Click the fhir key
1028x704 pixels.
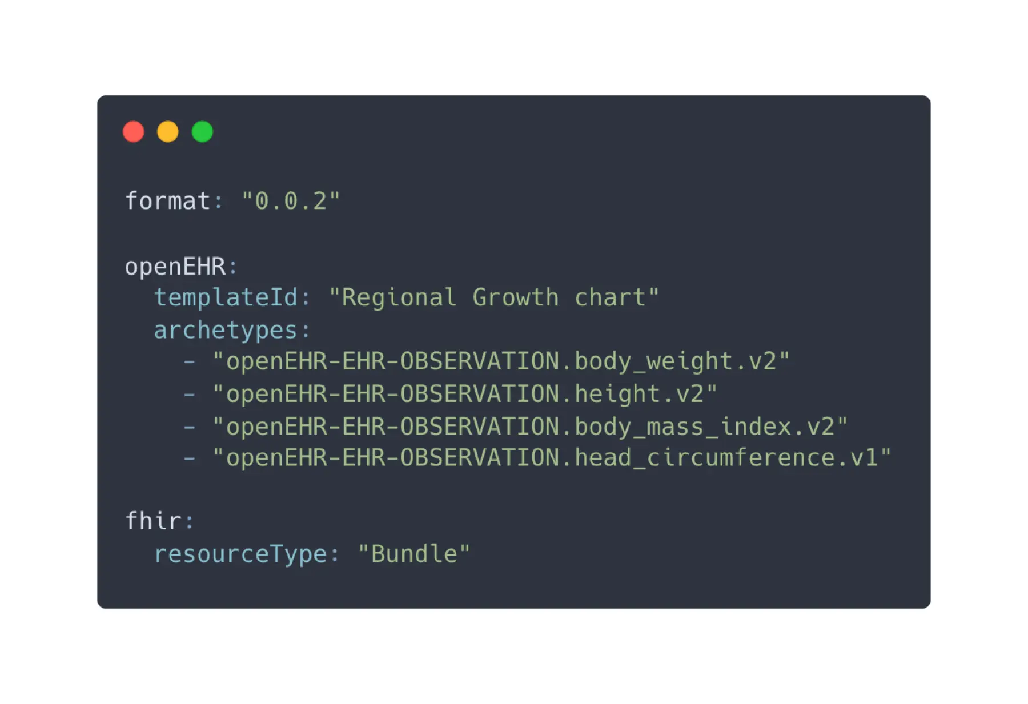click(153, 521)
